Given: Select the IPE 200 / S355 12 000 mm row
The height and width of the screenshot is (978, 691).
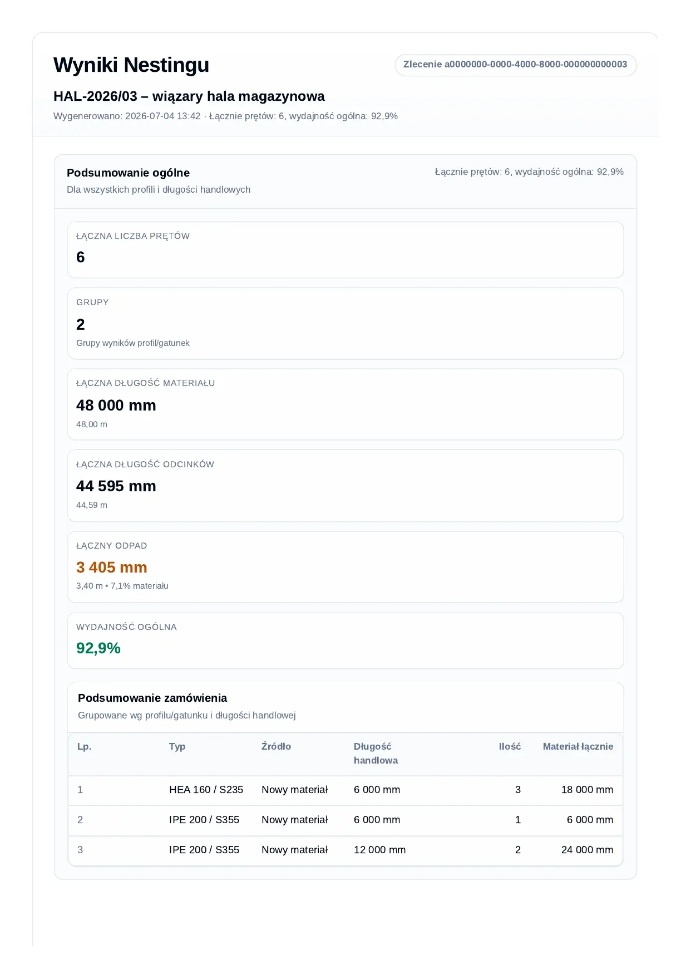Looking at the screenshot, I should [x=345, y=850].
